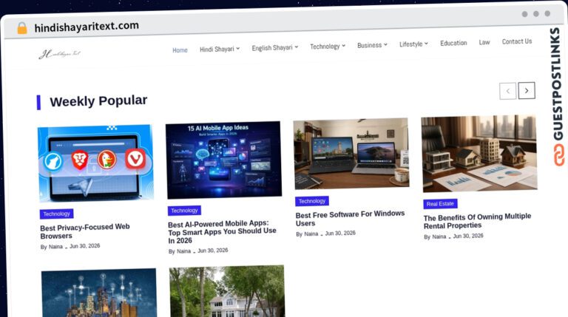
Task: Click author Naina under rental properties article
Action: click(x=439, y=236)
